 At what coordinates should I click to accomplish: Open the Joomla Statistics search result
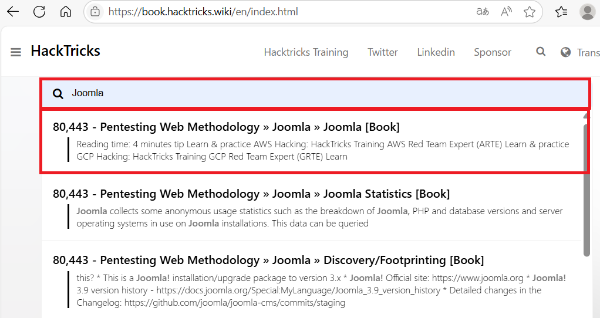(251, 194)
